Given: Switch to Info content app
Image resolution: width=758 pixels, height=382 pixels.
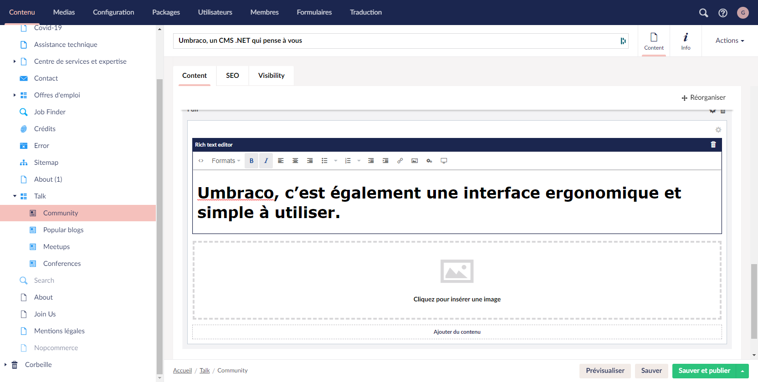Looking at the screenshot, I should coord(686,41).
